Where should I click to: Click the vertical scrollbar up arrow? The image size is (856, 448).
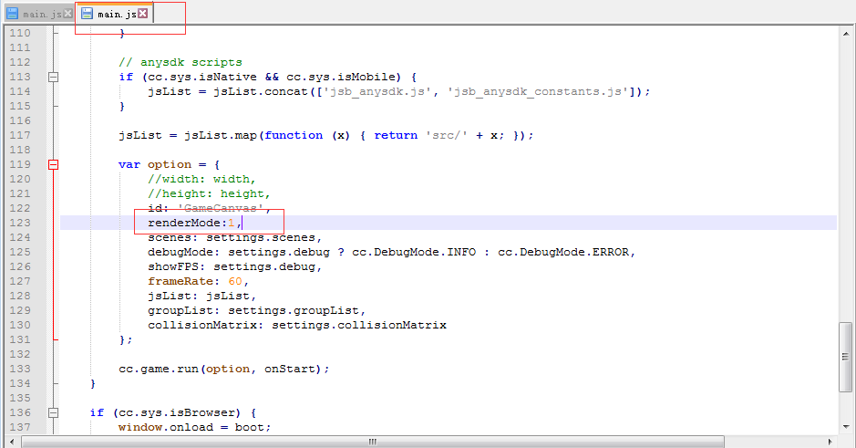click(846, 34)
